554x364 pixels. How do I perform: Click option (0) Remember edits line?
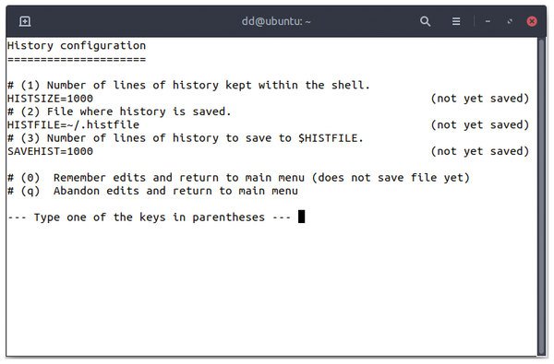239,178
